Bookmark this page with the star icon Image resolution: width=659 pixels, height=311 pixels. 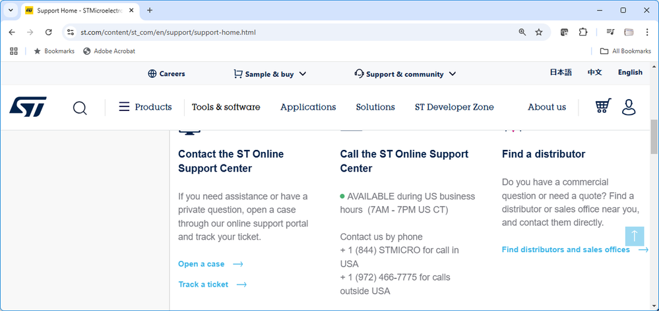click(539, 32)
